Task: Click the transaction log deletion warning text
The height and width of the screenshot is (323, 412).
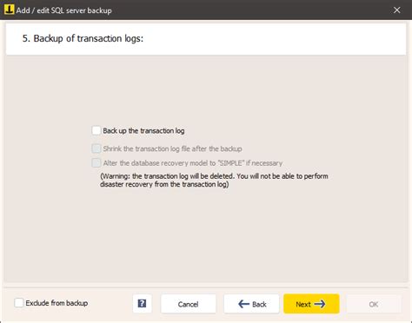Action: coord(214,180)
